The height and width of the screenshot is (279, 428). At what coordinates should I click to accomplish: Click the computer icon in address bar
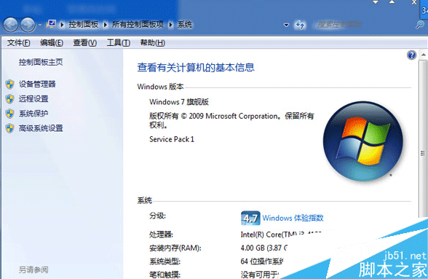[x=51, y=24]
